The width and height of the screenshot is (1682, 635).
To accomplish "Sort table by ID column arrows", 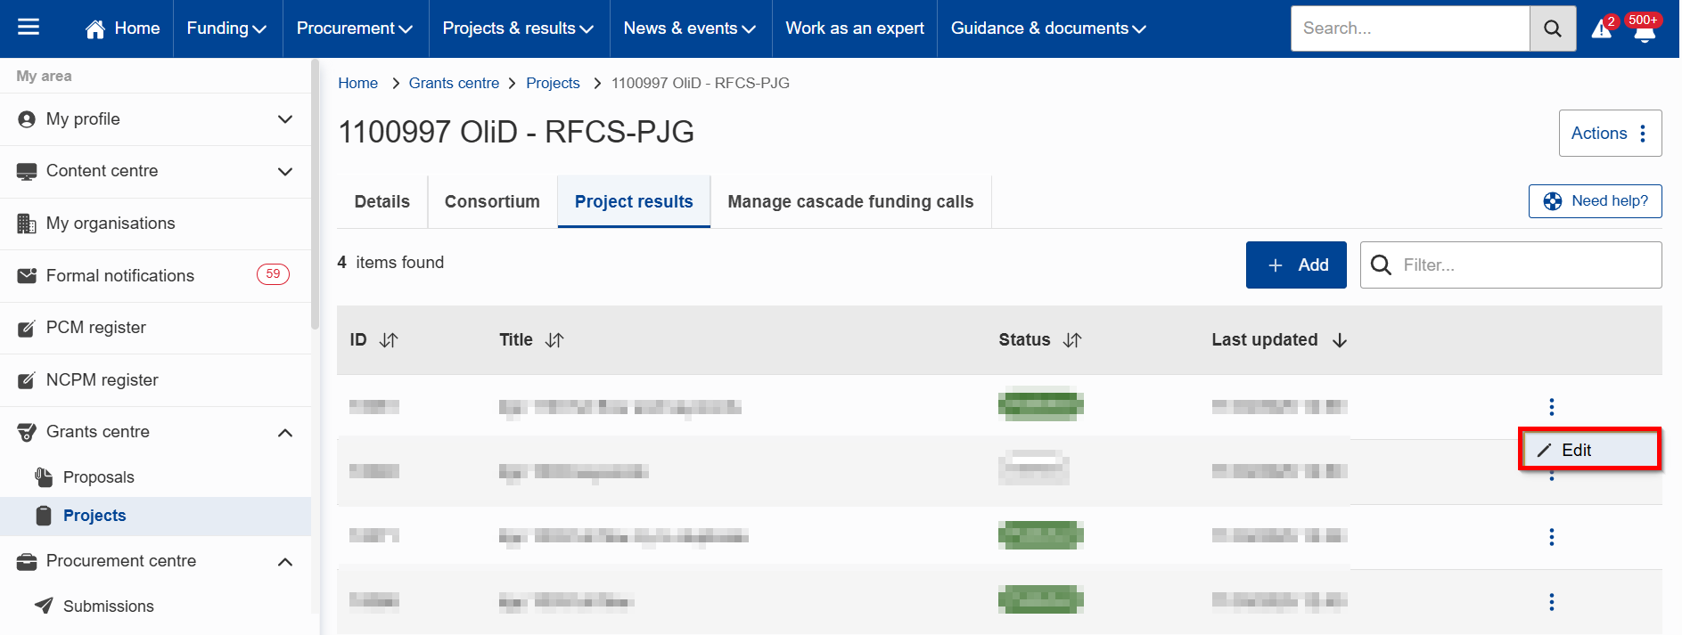I will (389, 340).
